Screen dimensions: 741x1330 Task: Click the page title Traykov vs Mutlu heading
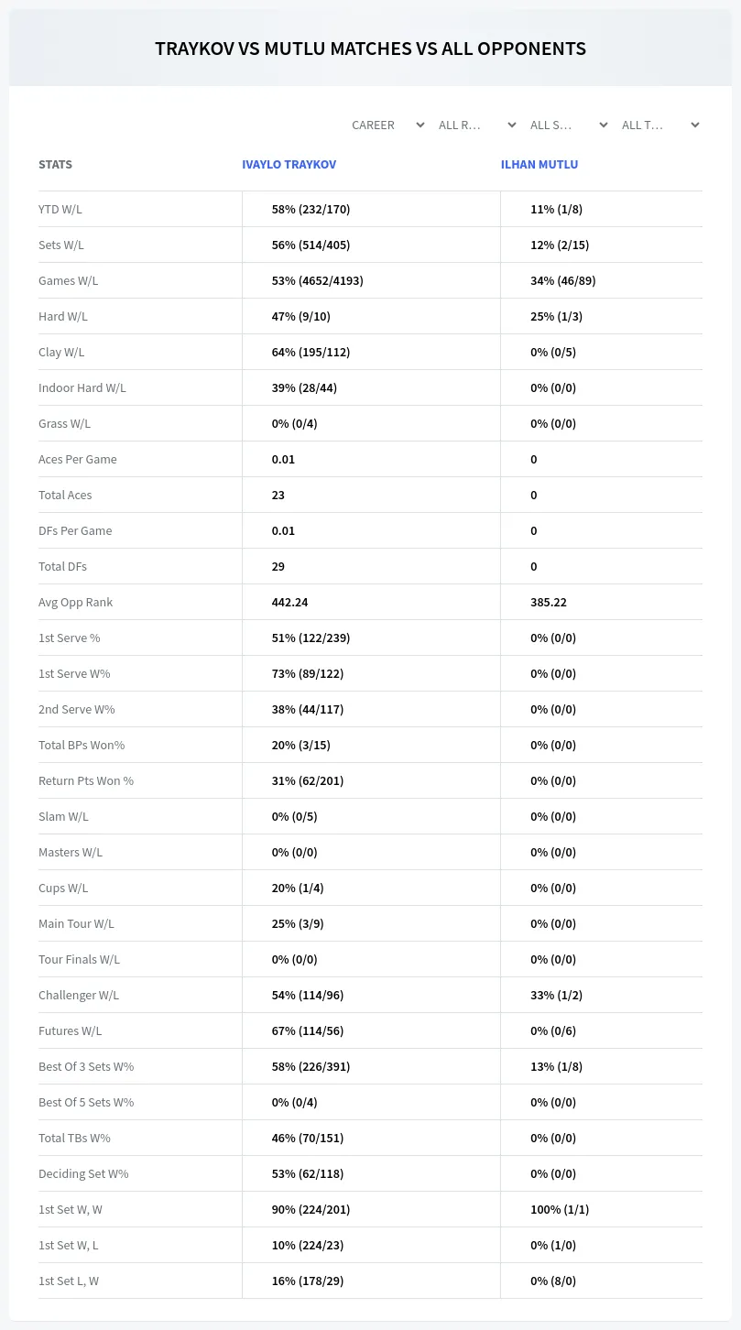(370, 49)
